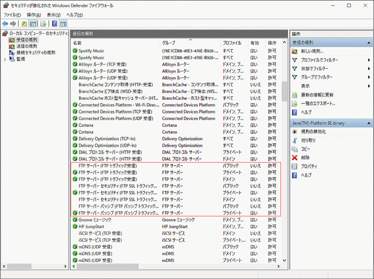Click the forward arrow toolbar icon
Screen dimensions: 374x279
(x=13, y=23)
